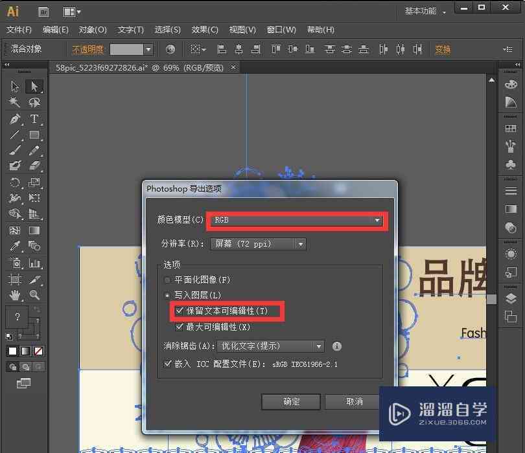Select the Blend tool
Screen dimensions: 525x453
[34, 246]
